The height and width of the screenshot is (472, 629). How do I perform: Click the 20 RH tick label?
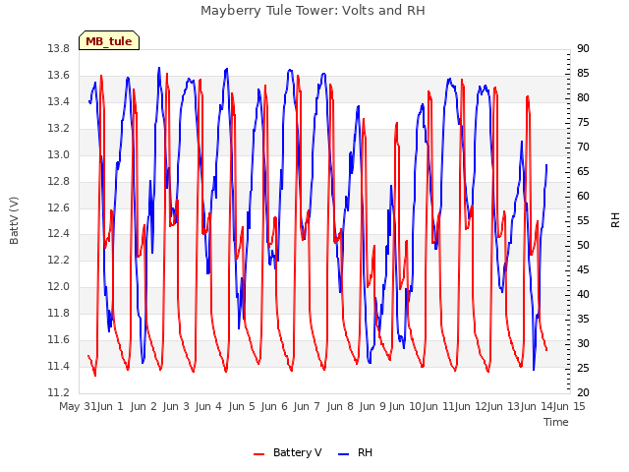tap(583, 392)
